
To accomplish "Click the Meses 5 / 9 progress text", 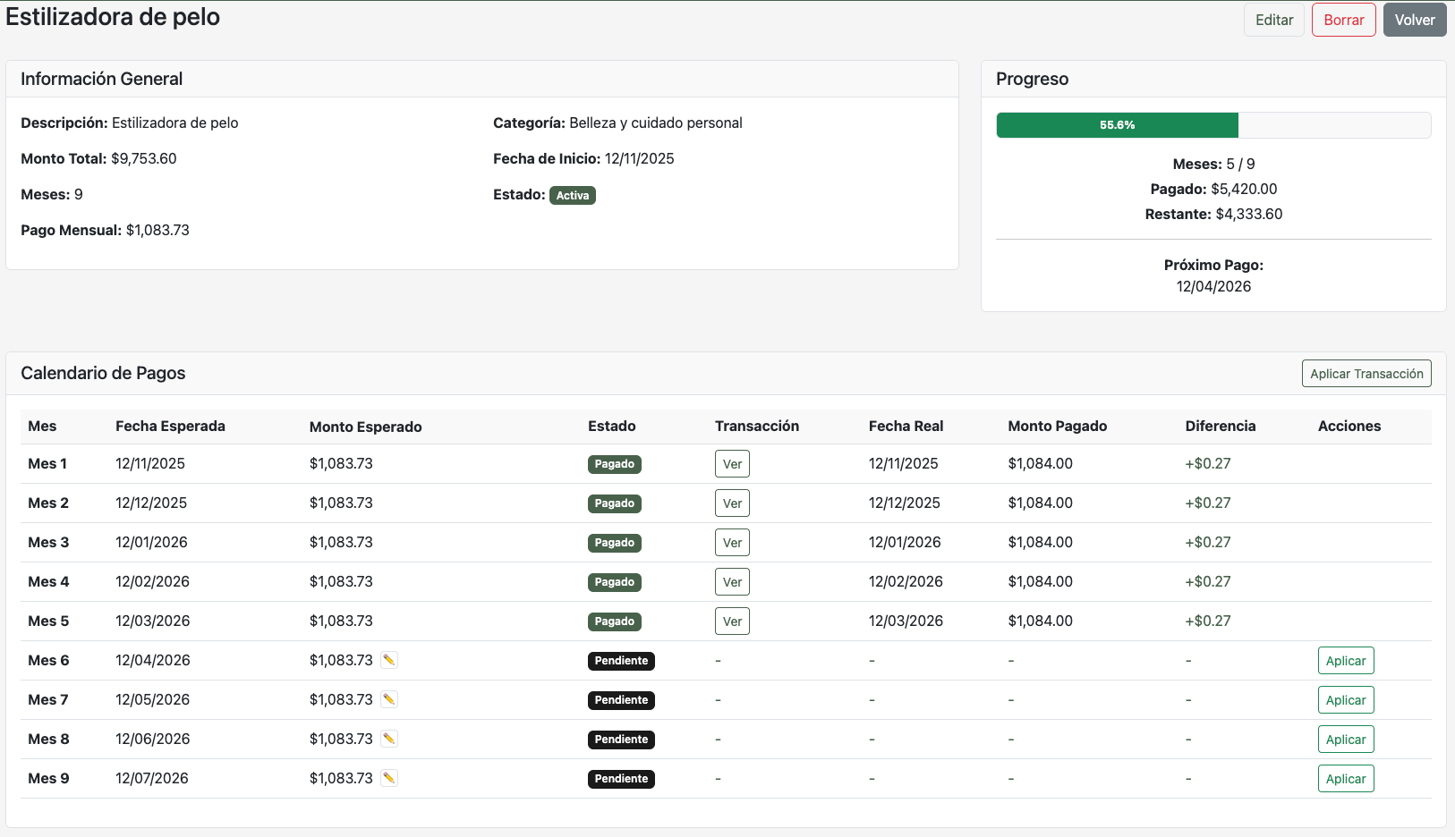I will [x=1214, y=164].
